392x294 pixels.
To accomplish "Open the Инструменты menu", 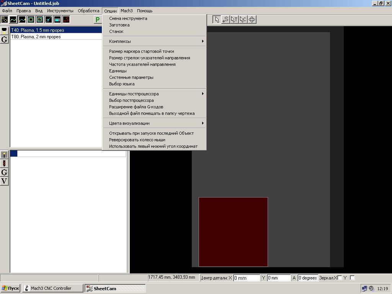I will pos(60,11).
